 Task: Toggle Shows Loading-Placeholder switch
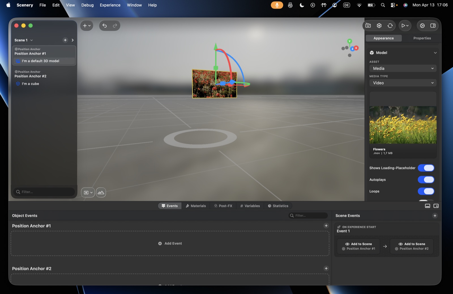coord(426,168)
